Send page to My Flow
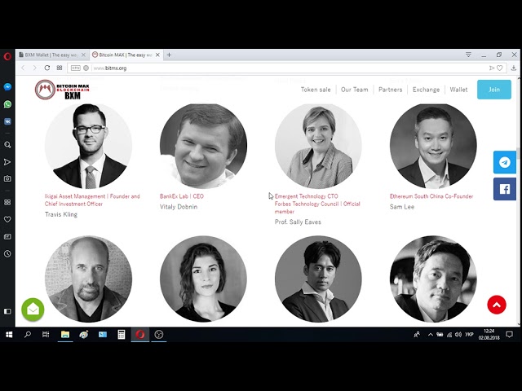 tap(492, 68)
